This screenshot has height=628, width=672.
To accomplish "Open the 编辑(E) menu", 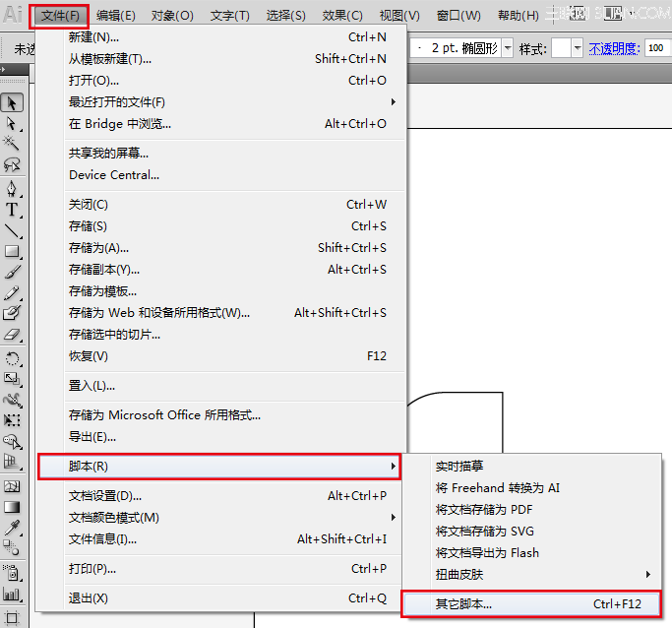I will coord(116,16).
